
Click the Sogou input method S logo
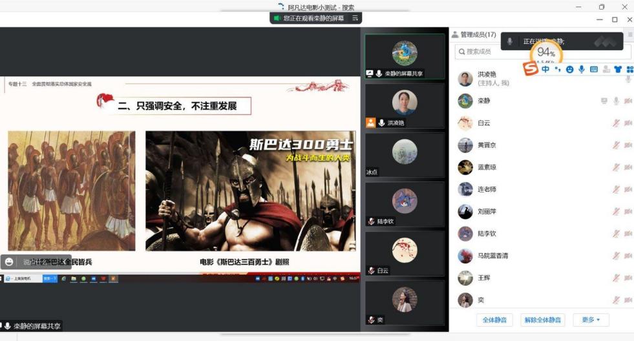530,69
